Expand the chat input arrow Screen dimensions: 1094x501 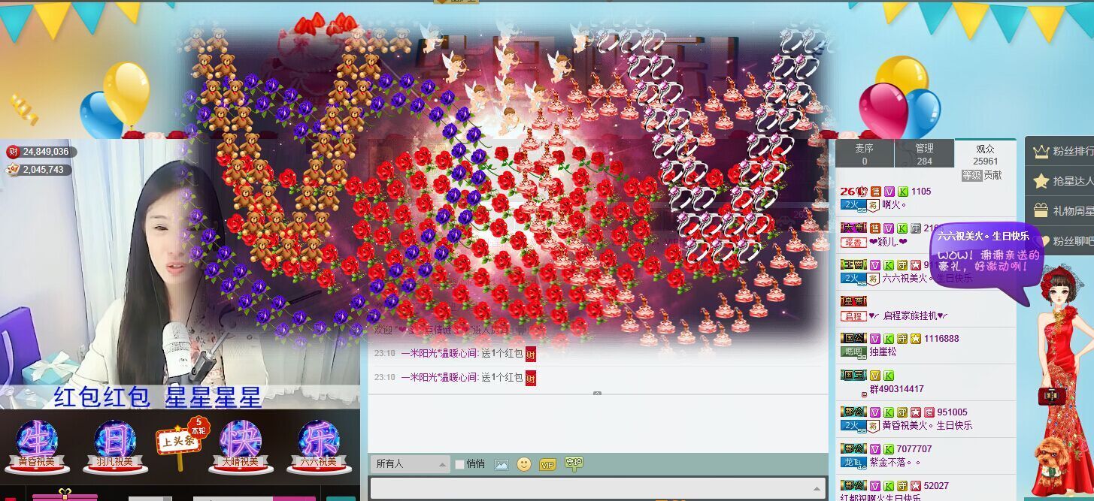(x=817, y=489)
